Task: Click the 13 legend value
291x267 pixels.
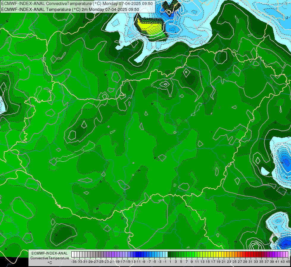Action: point(202,262)
